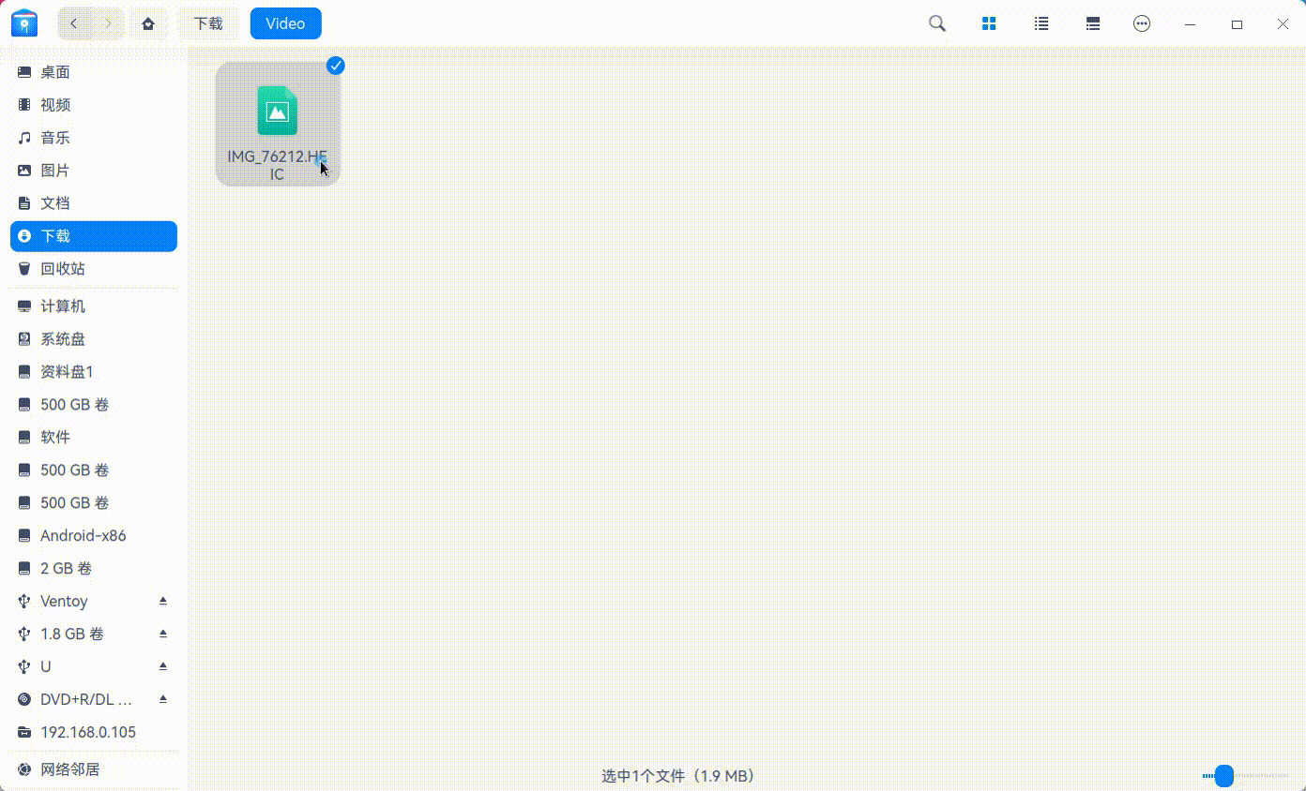The image size is (1306, 791).
Task: Open the 图片 folder in sidebar
Action: pos(54,170)
